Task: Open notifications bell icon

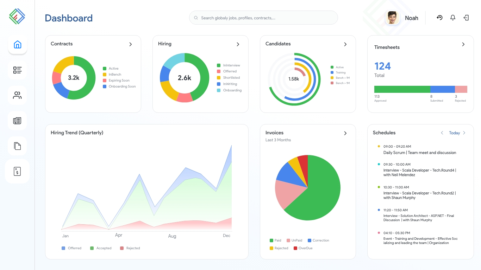Action: 453,18
